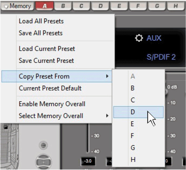Switch to memory preset tab G
The height and width of the screenshot is (170, 186).
(x=157, y=6)
